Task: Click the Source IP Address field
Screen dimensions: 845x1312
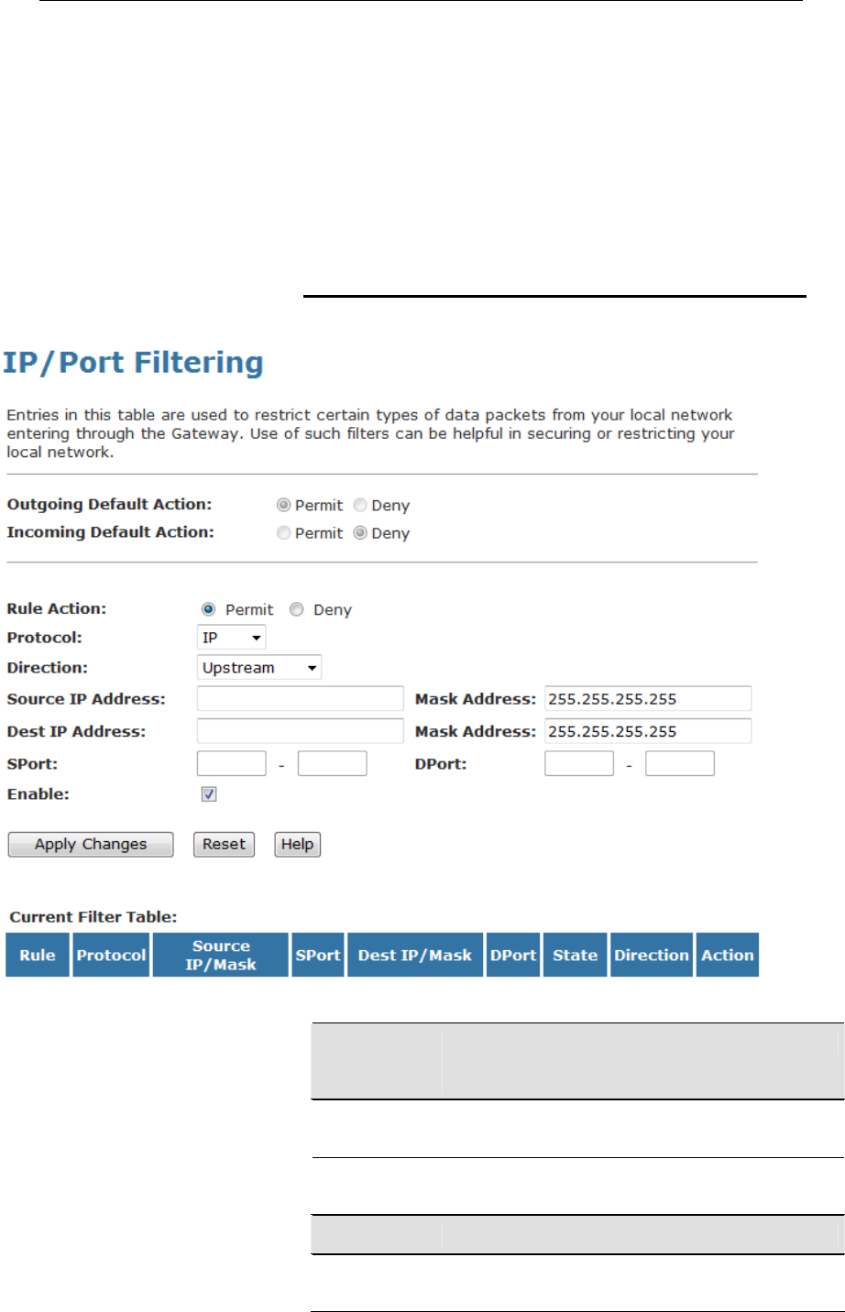Action: point(300,699)
